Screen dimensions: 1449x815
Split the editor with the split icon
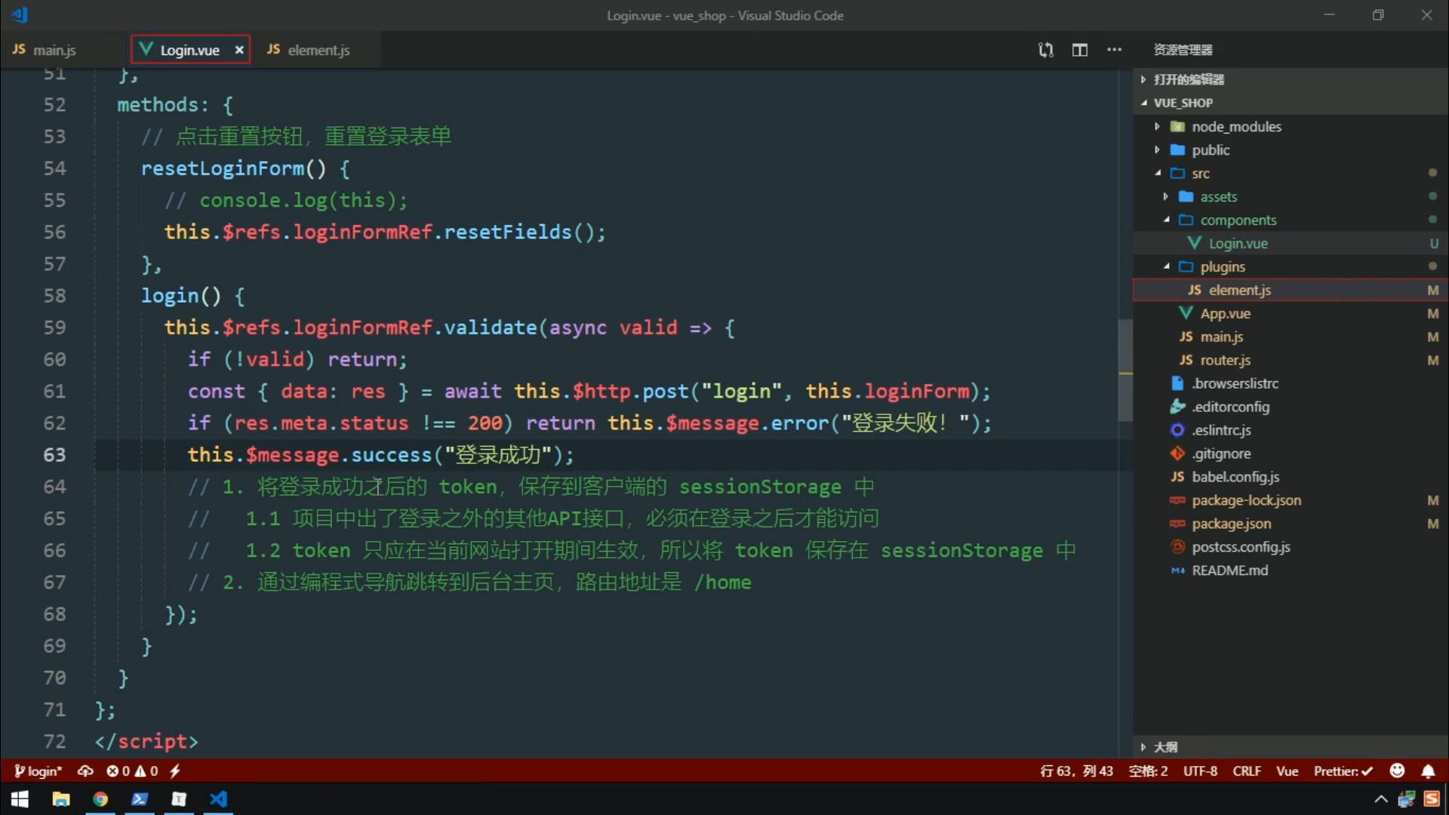1080,50
